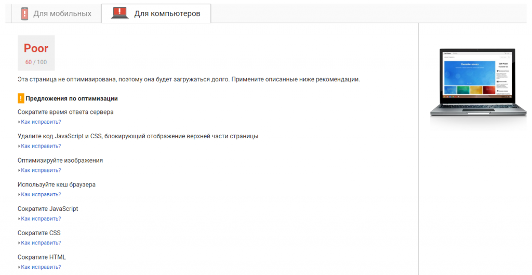Open "Как исправить?" under "Сократите HTML"
This screenshot has width=532, height=275.
coord(41,267)
